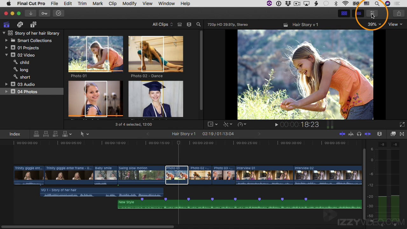
Task: Open the Keyword Editor key icon
Action: [45, 13]
